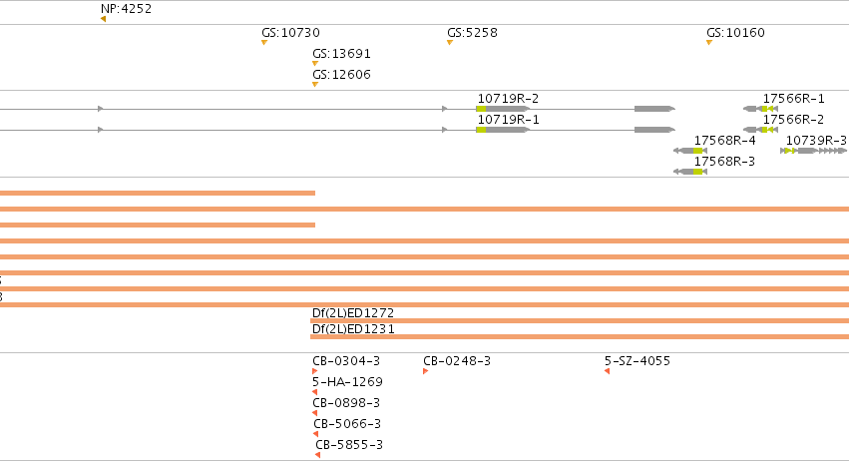The width and height of the screenshot is (849, 461).
Task: Click the CB-0898-3 insertion arrow
Action: tap(314, 413)
